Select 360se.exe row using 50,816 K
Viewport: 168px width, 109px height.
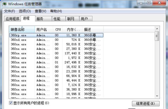tap(56, 44)
